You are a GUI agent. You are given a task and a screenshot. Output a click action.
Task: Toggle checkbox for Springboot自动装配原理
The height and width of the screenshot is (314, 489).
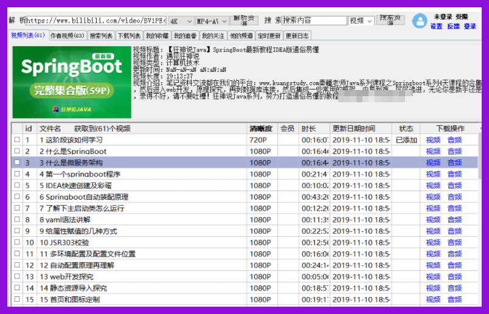[x=17, y=197]
